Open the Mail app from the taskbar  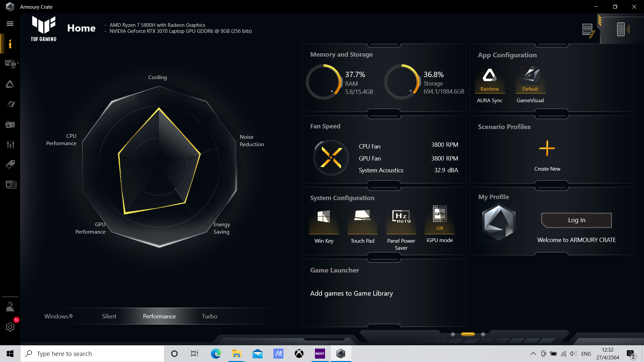point(257,354)
